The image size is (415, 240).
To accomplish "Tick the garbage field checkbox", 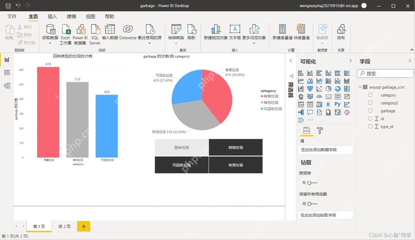I will pos(370,111).
